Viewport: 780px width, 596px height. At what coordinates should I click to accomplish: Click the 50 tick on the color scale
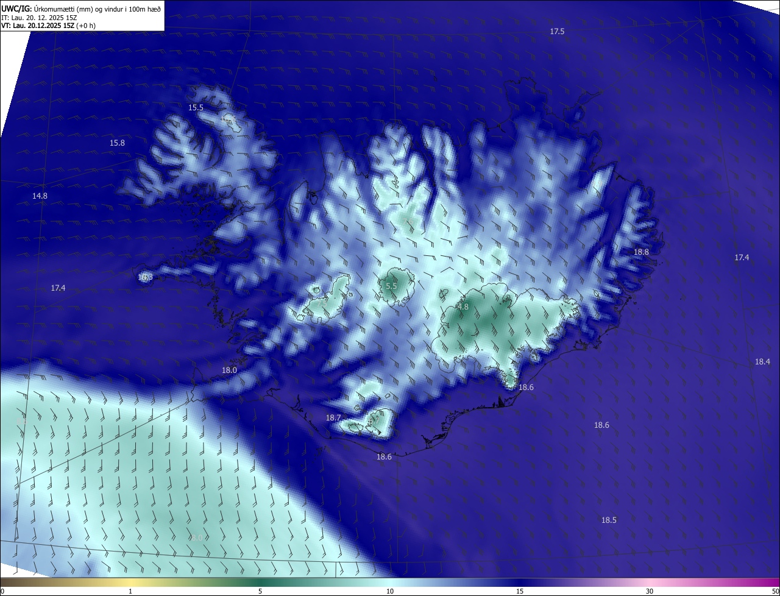tap(775, 591)
